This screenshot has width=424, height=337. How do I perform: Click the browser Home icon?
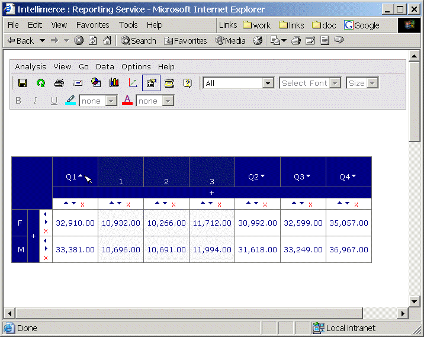coord(107,40)
